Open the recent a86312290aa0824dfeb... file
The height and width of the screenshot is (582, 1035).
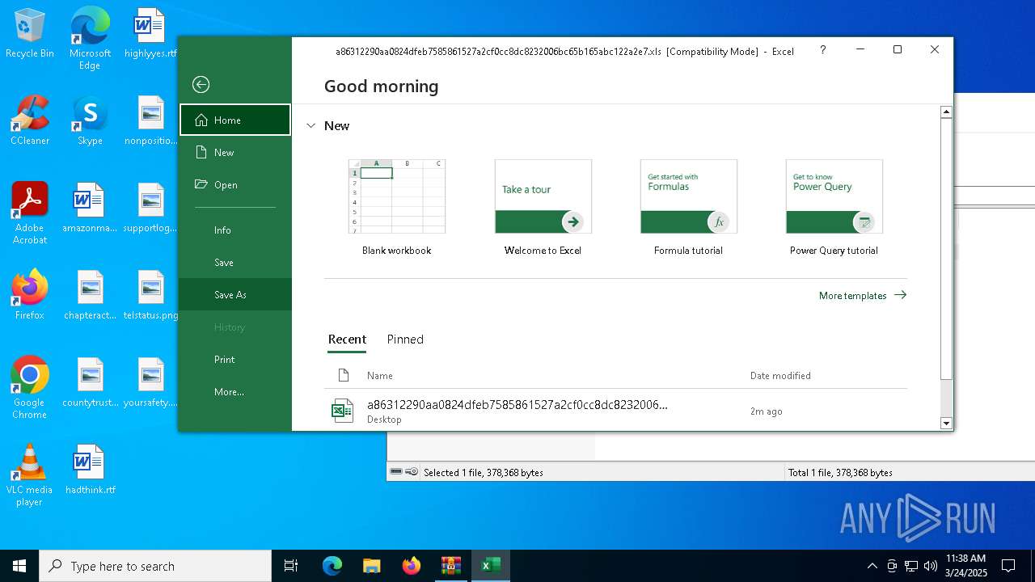pyautogui.click(x=615, y=411)
